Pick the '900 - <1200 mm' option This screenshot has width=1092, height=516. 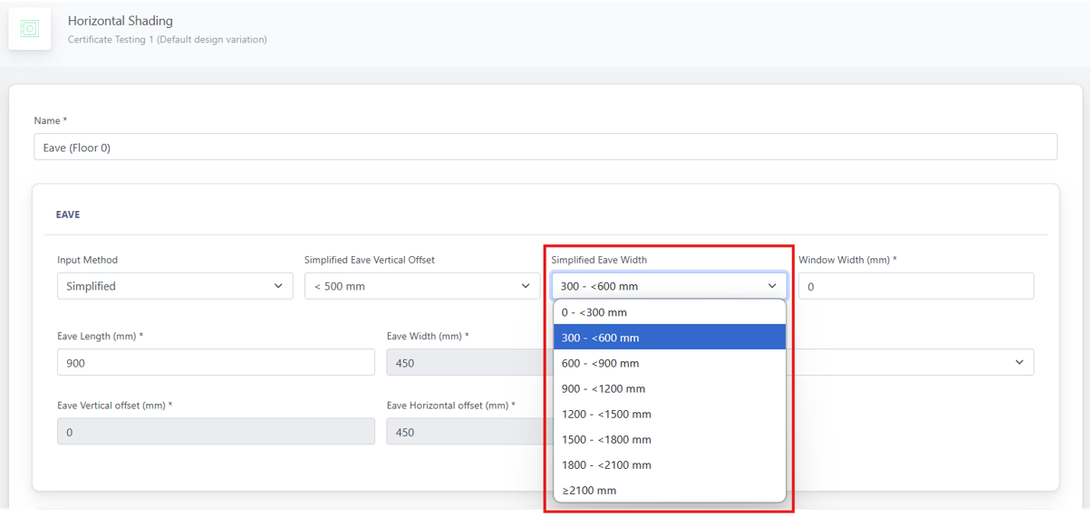click(x=670, y=388)
